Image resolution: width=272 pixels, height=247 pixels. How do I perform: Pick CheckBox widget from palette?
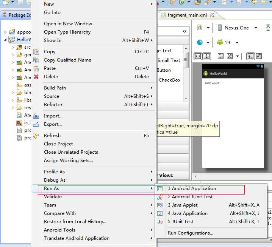click(x=169, y=80)
